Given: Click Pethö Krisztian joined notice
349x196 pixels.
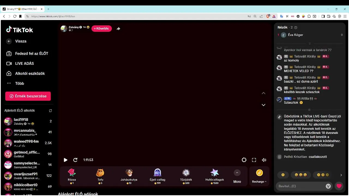Looking at the screenshot, I should pyautogui.click(x=302, y=157).
